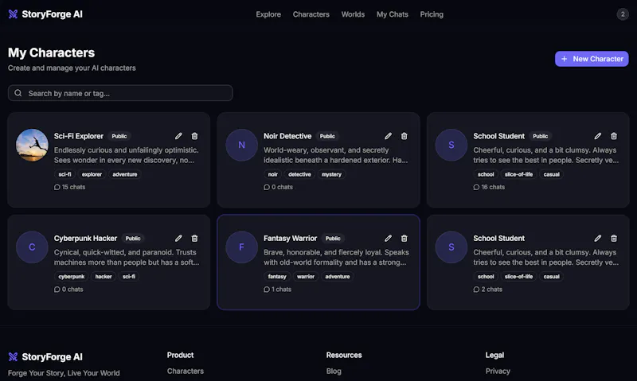637x381 pixels.
Task: Select the adventure tag on Sci-Fi Explorer
Action: coord(125,174)
